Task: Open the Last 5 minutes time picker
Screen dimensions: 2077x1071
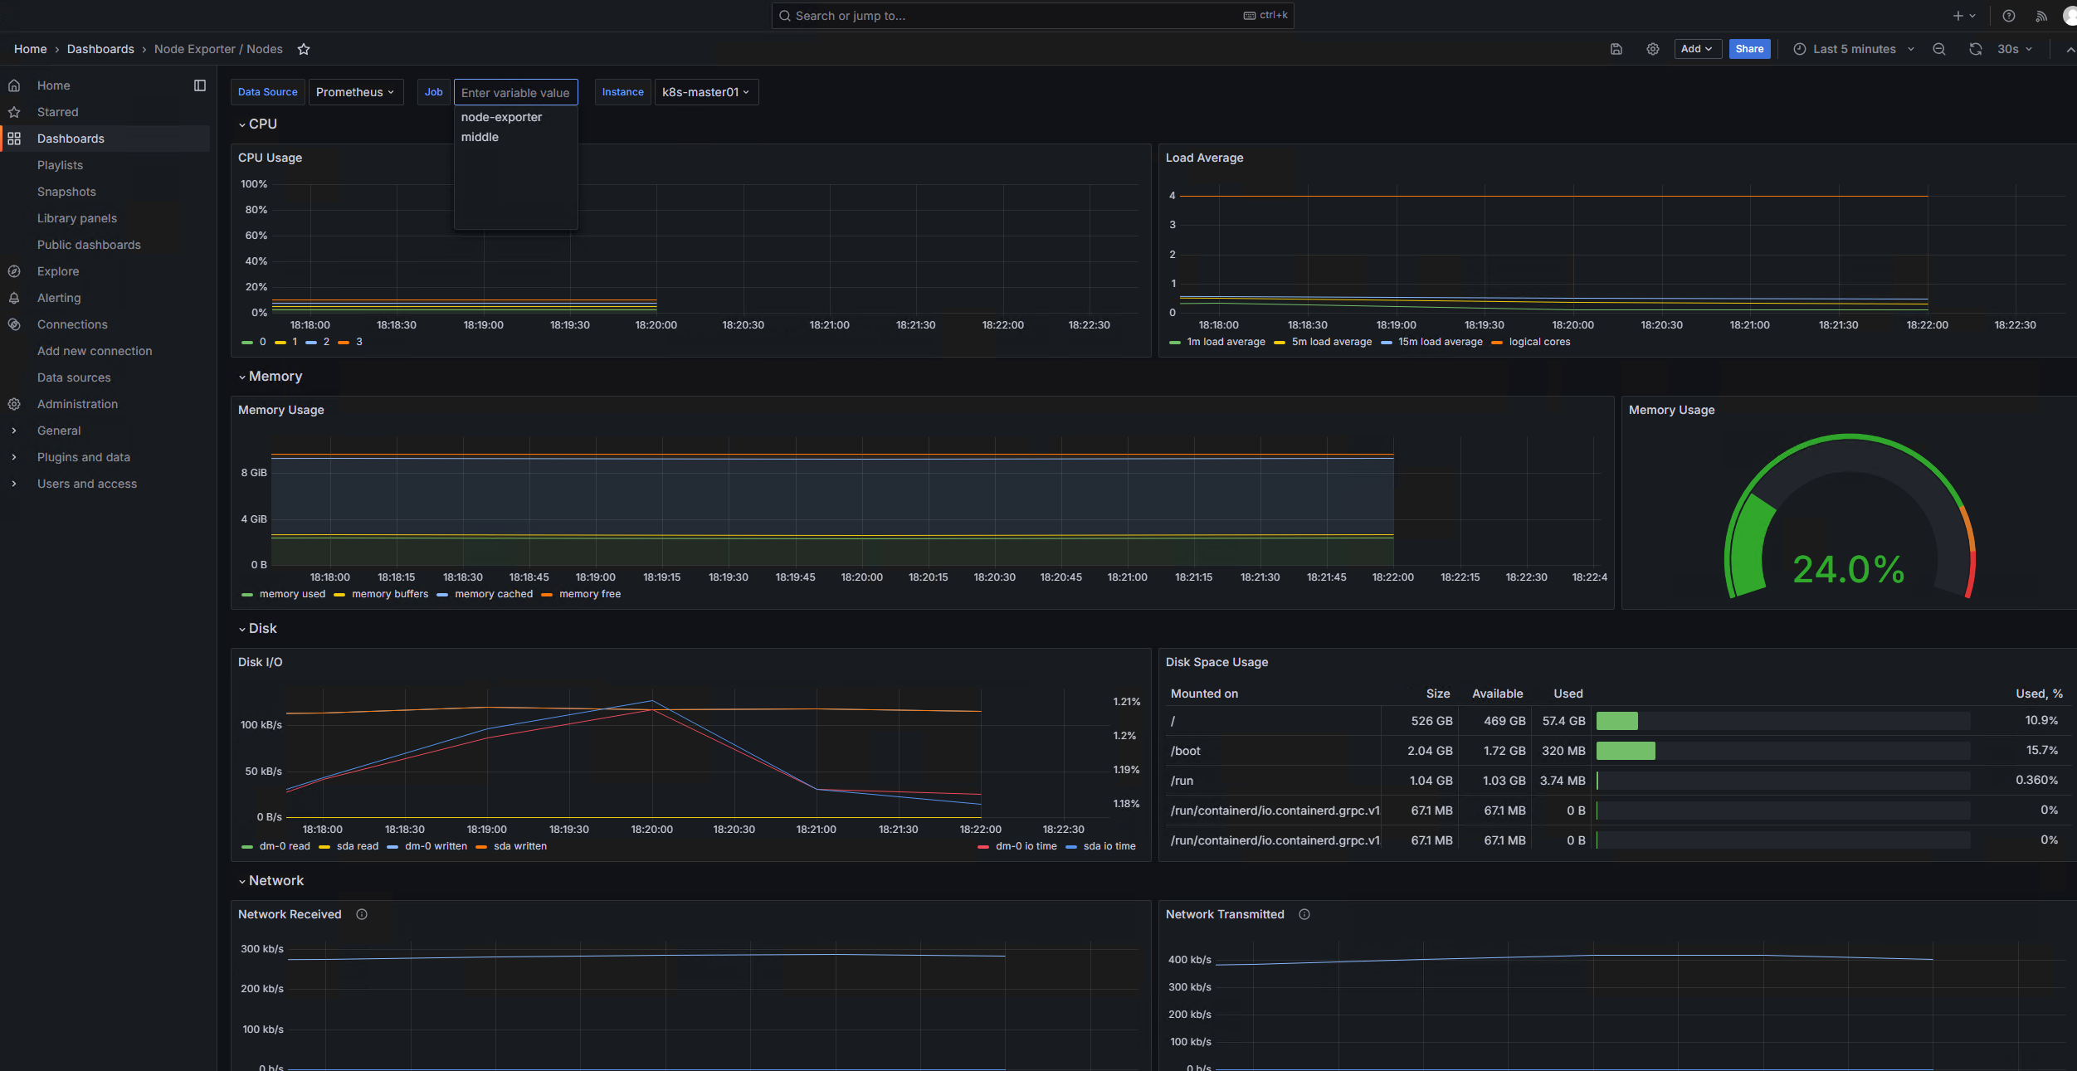Action: click(1854, 49)
